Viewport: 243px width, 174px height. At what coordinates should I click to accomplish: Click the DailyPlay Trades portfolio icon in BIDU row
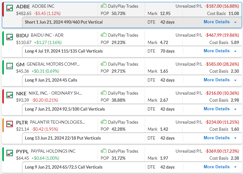pos(103,35)
